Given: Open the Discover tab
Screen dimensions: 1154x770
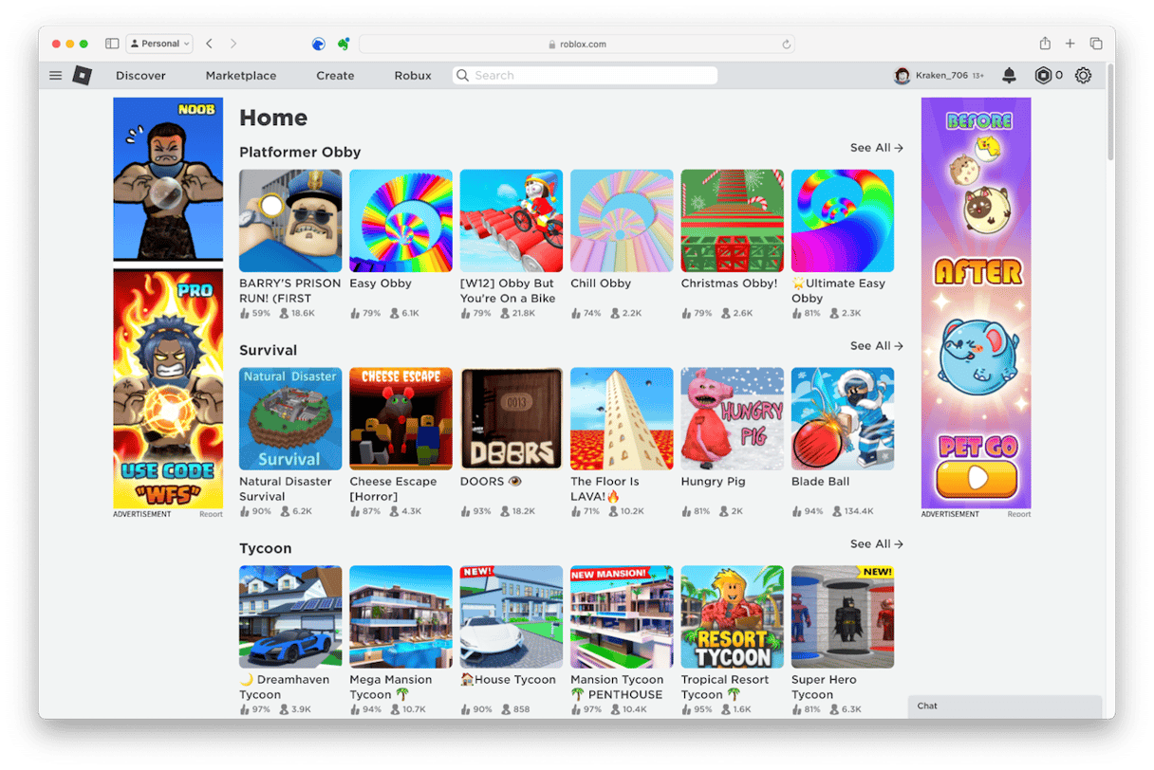Looking at the screenshot, I should tap(140, 76).
